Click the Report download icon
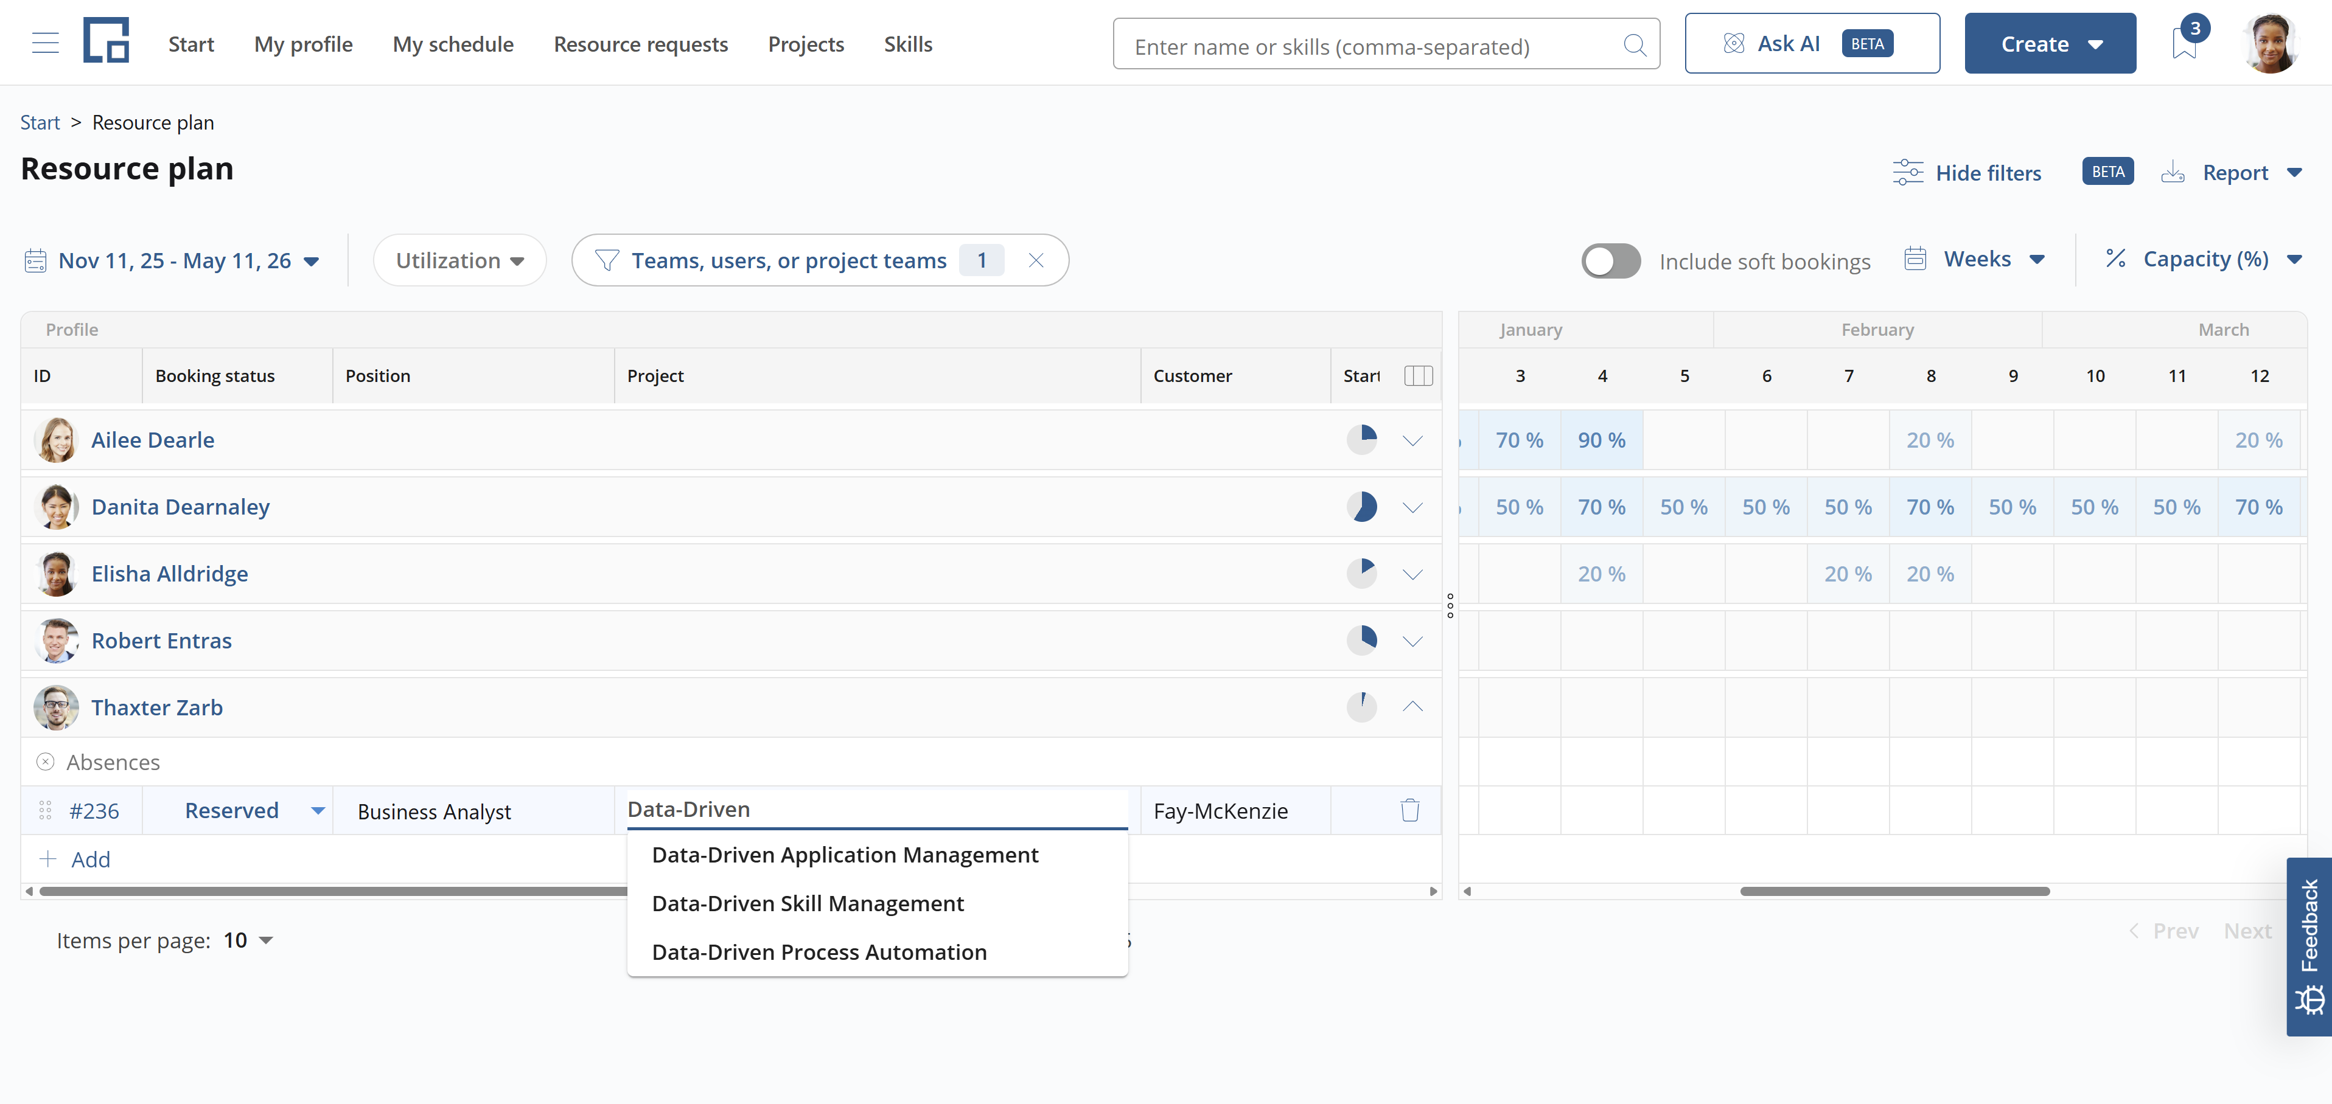Screen dimensions: 2332x1104 [x=2173, y=172]
